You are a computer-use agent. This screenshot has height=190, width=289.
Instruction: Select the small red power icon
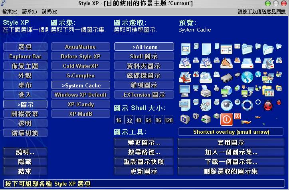pyautogui.click(x=238, y=116)
